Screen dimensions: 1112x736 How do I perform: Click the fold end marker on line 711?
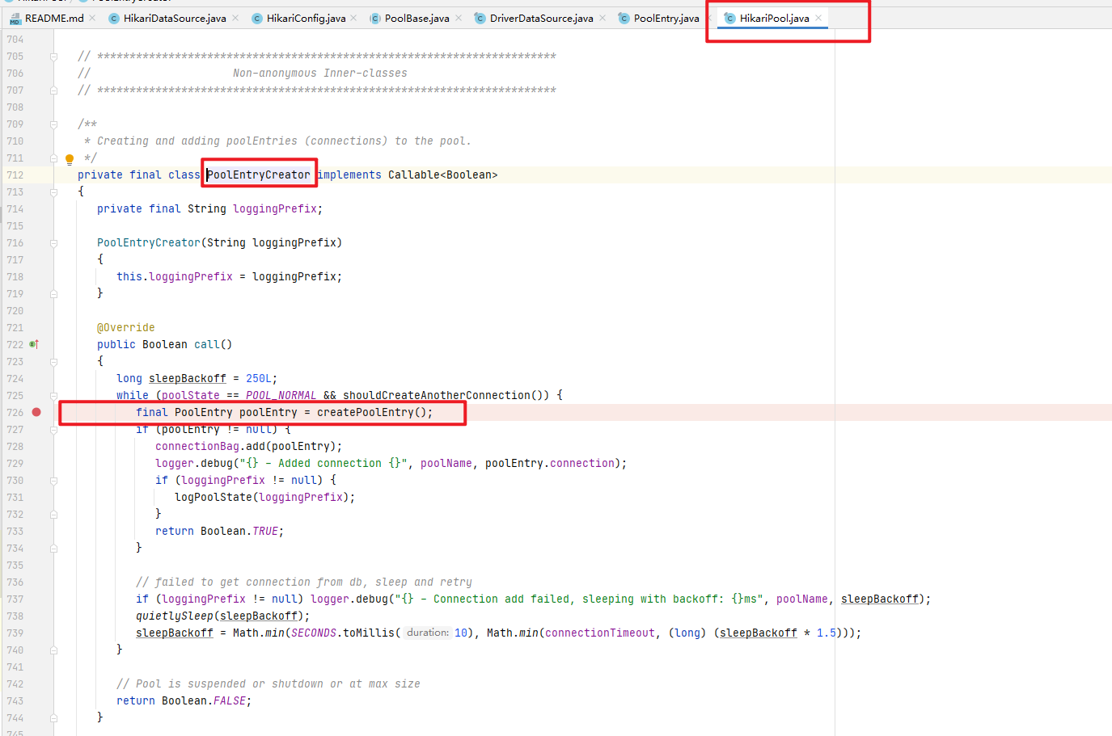click(54, 158)
